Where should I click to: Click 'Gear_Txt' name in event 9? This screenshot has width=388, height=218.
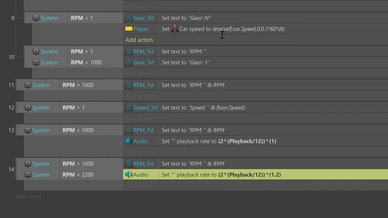[144, 18]
